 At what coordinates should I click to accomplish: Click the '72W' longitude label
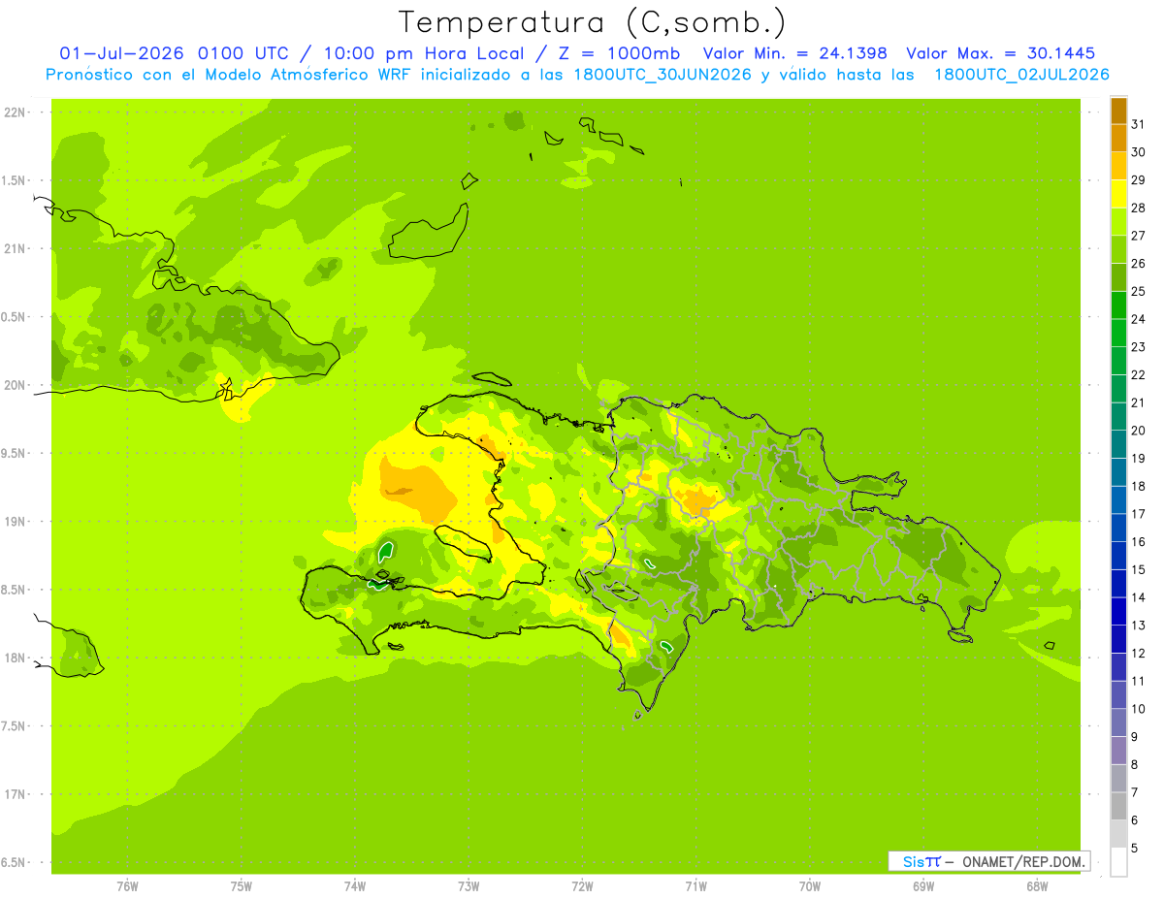click(582, 886)
